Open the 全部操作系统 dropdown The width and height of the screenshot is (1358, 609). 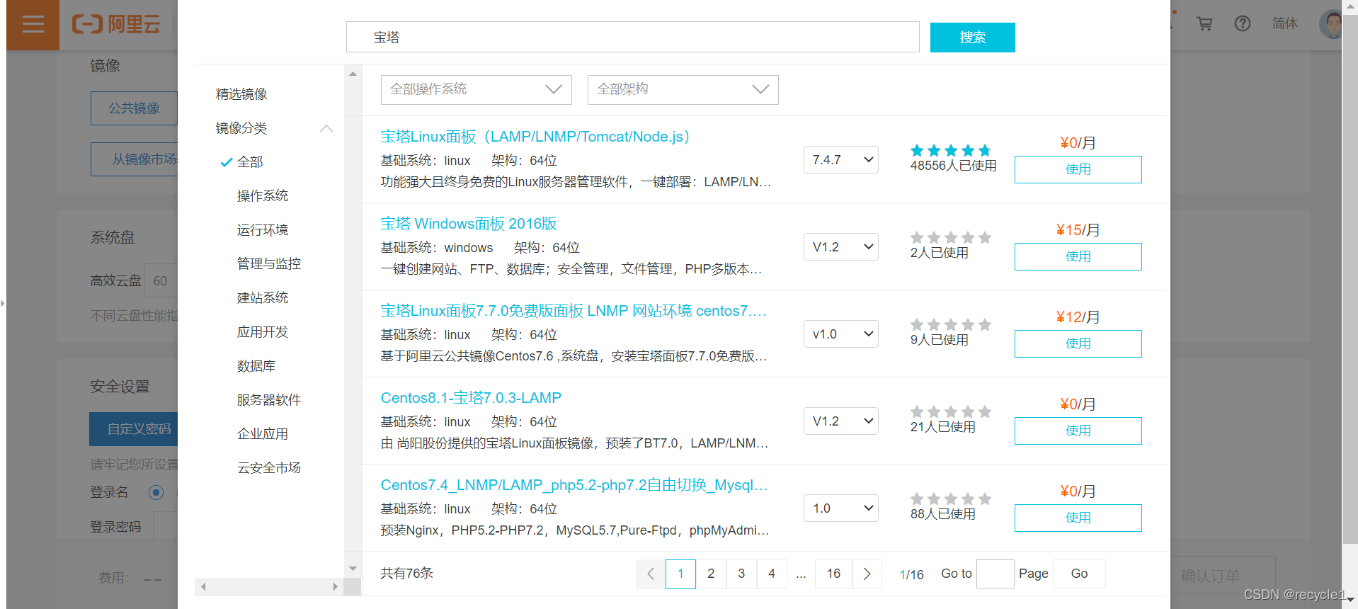pyautogui.click(x=477, y=90)
